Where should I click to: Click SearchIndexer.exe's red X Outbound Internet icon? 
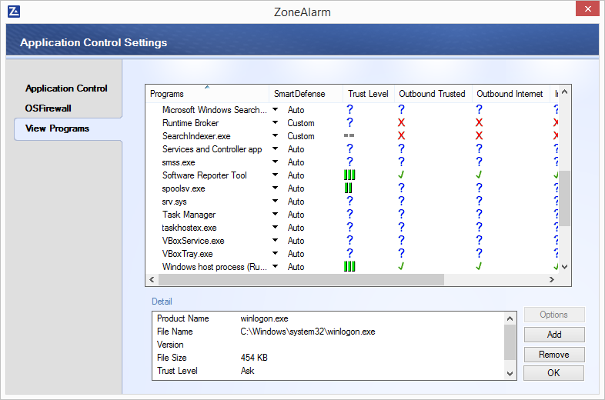(x=479, y=136)
